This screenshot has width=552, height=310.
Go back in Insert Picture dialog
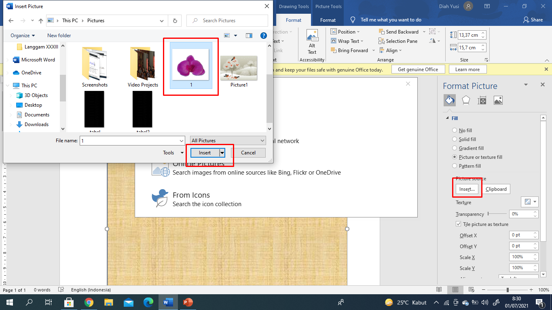(x=11, y=21)
